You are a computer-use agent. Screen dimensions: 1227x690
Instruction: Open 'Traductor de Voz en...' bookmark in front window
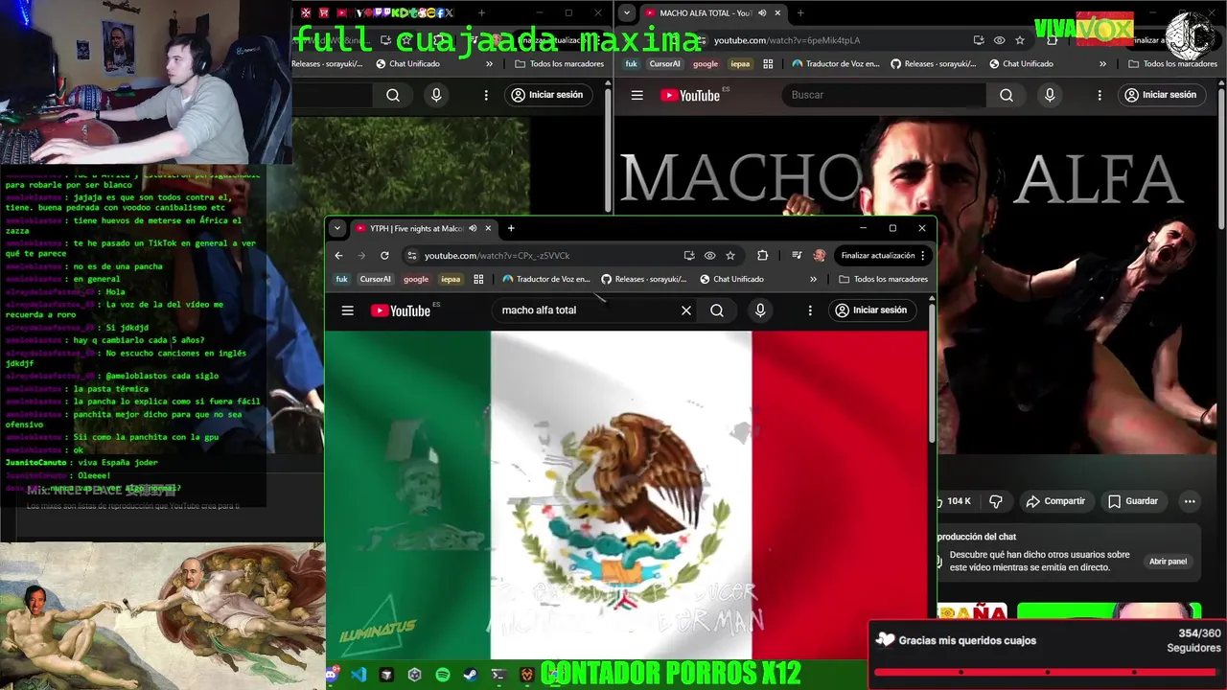pyautogui.click(x=545, y=280)
